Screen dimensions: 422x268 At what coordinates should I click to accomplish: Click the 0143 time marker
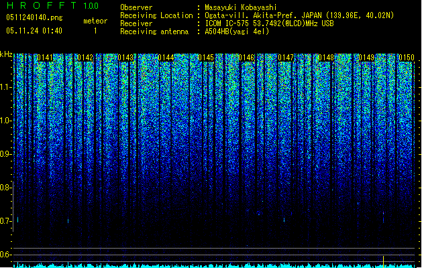point(125,58)
